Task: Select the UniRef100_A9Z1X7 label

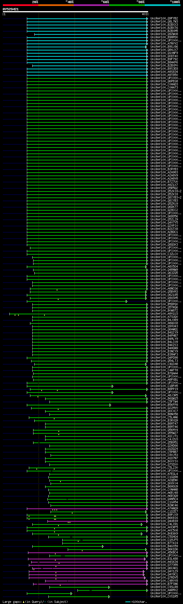Action: tap(164, 185)
